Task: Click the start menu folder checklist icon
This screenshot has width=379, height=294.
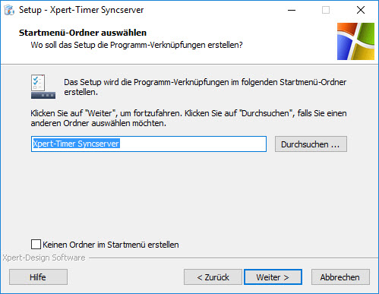Action: tap(43, 87)
